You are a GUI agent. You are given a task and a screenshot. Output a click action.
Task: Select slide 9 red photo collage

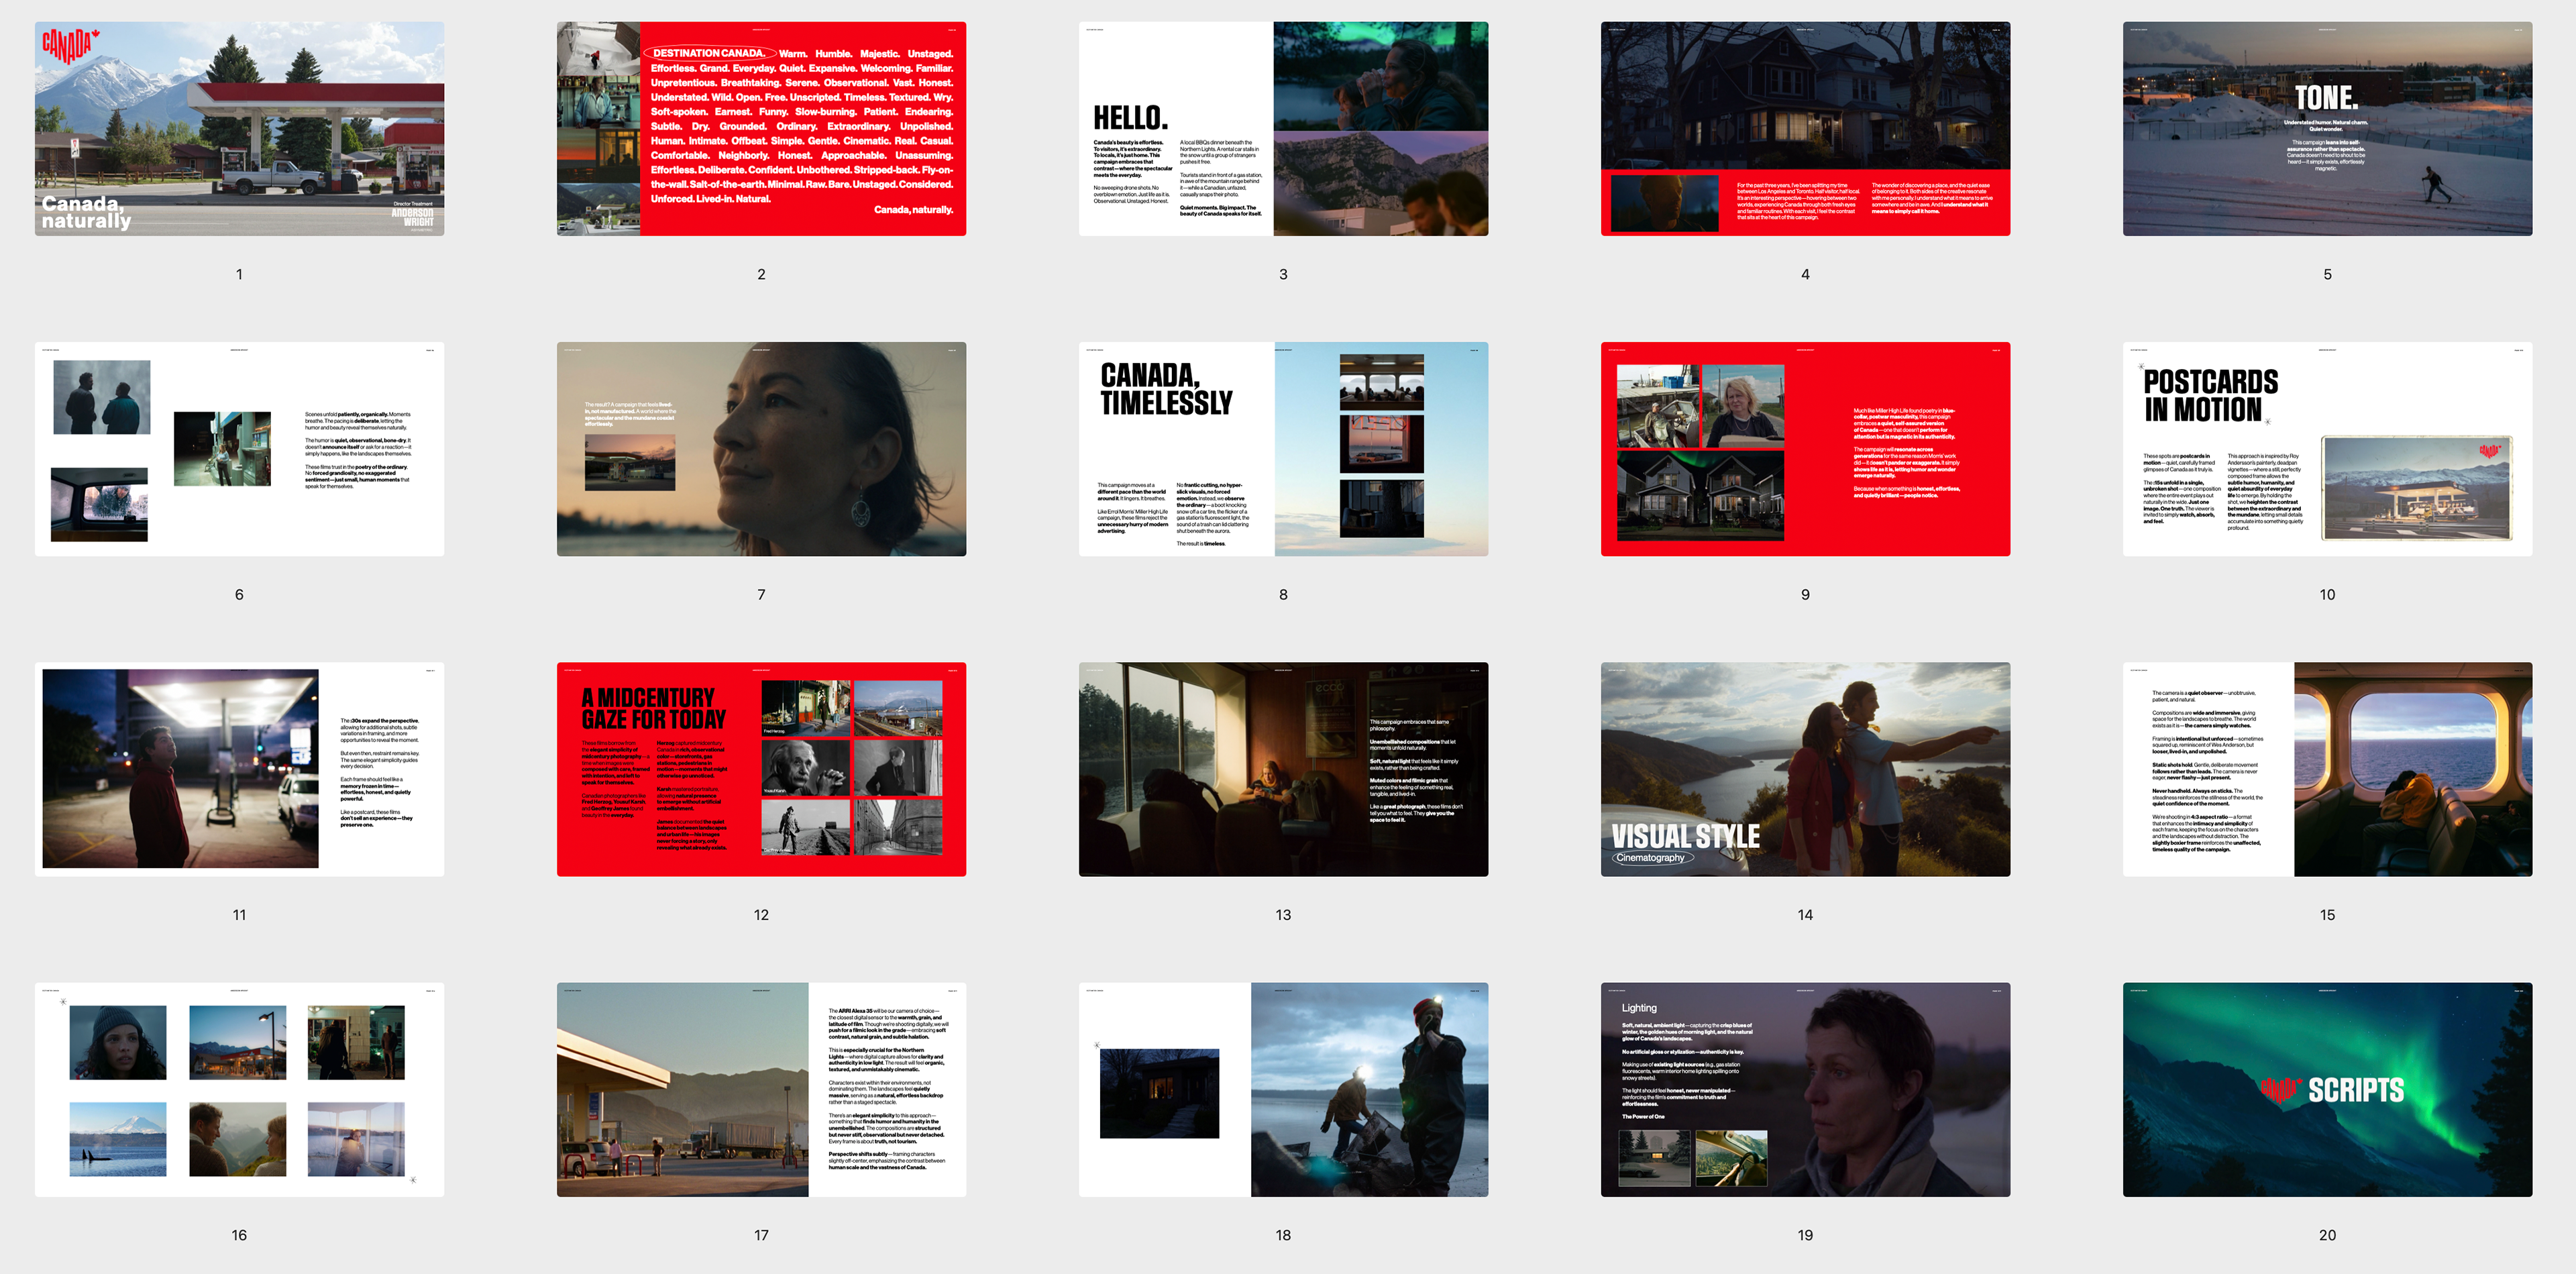click(x=1805, y=449)
